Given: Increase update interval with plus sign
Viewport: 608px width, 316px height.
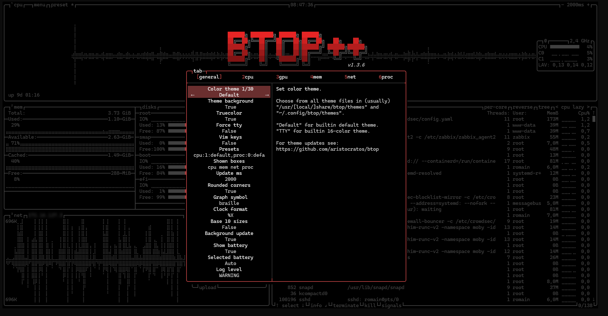Looking at the screenshot, I should [x=588, y=5].
